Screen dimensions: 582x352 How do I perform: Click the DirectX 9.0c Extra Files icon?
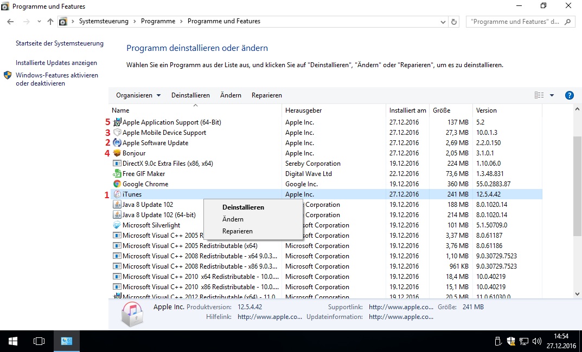click(x=117, y=164)
